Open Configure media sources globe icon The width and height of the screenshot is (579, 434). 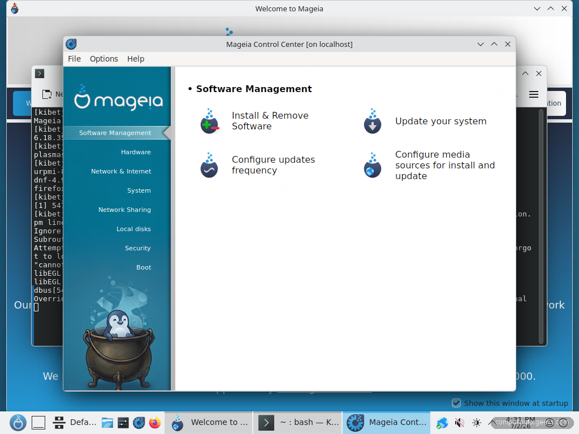click(x=373, y=165)
